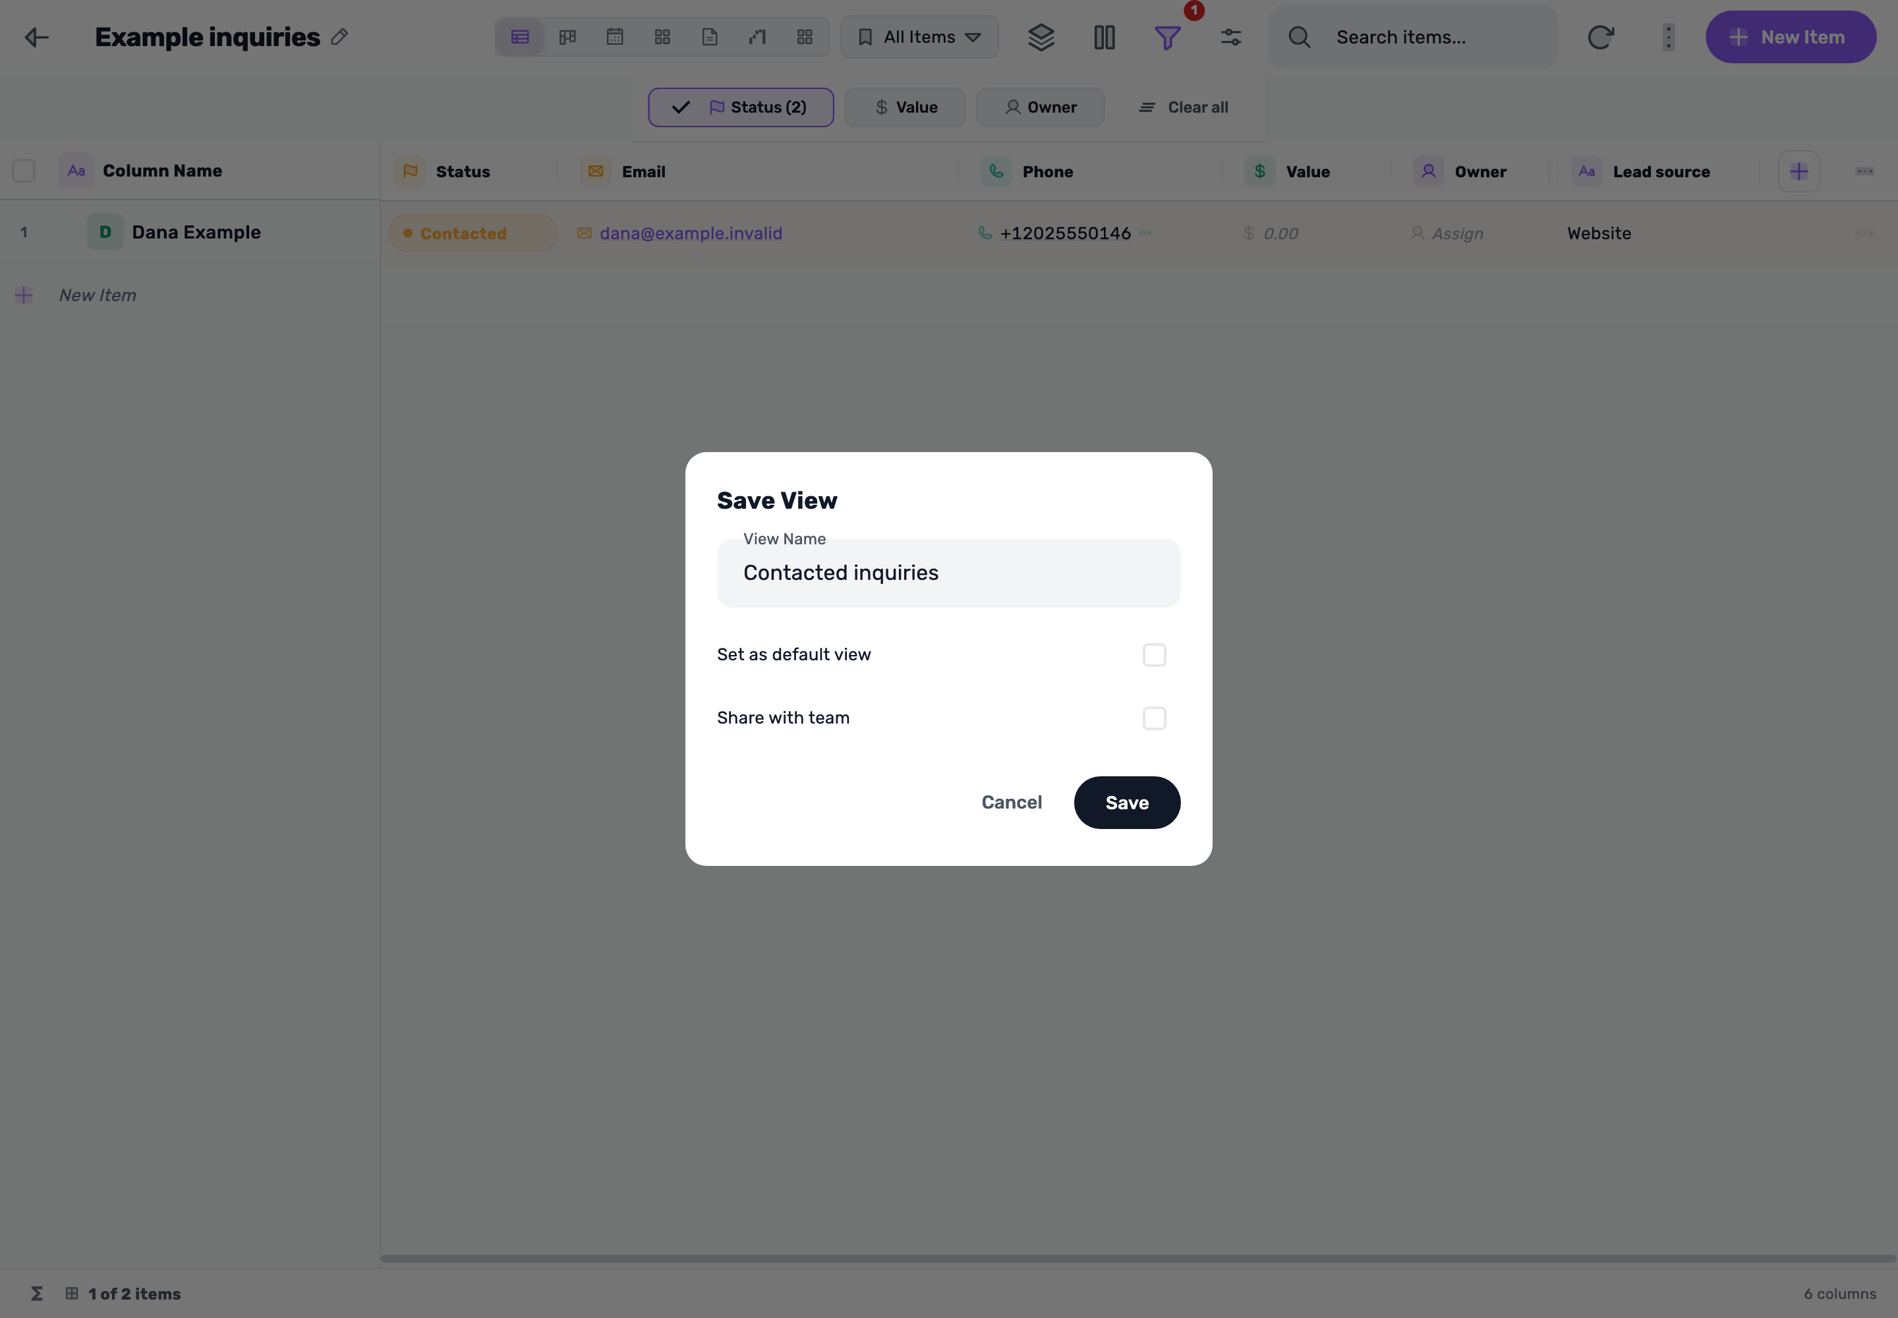1898x1318 pixels.
Task: Click the Lead source column header
Action: coord(1661,172)
